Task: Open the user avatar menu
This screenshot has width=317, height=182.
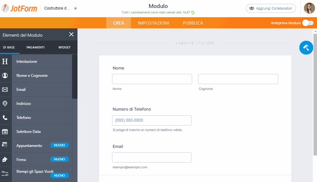Action: pos(309,8)
